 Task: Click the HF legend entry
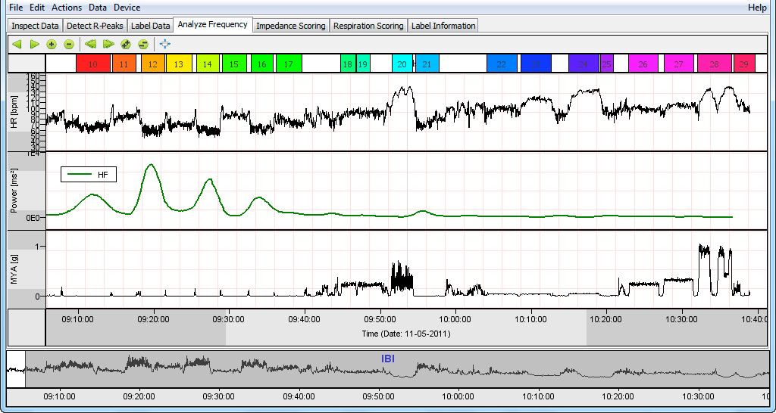tap(89, 175)
